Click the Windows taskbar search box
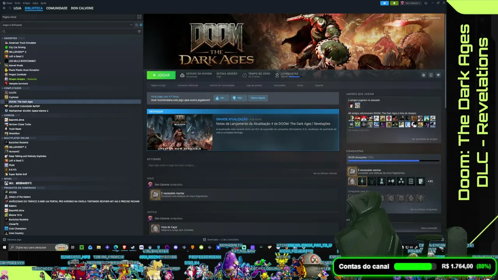498x280 pixels. click(x=38, y=247)
